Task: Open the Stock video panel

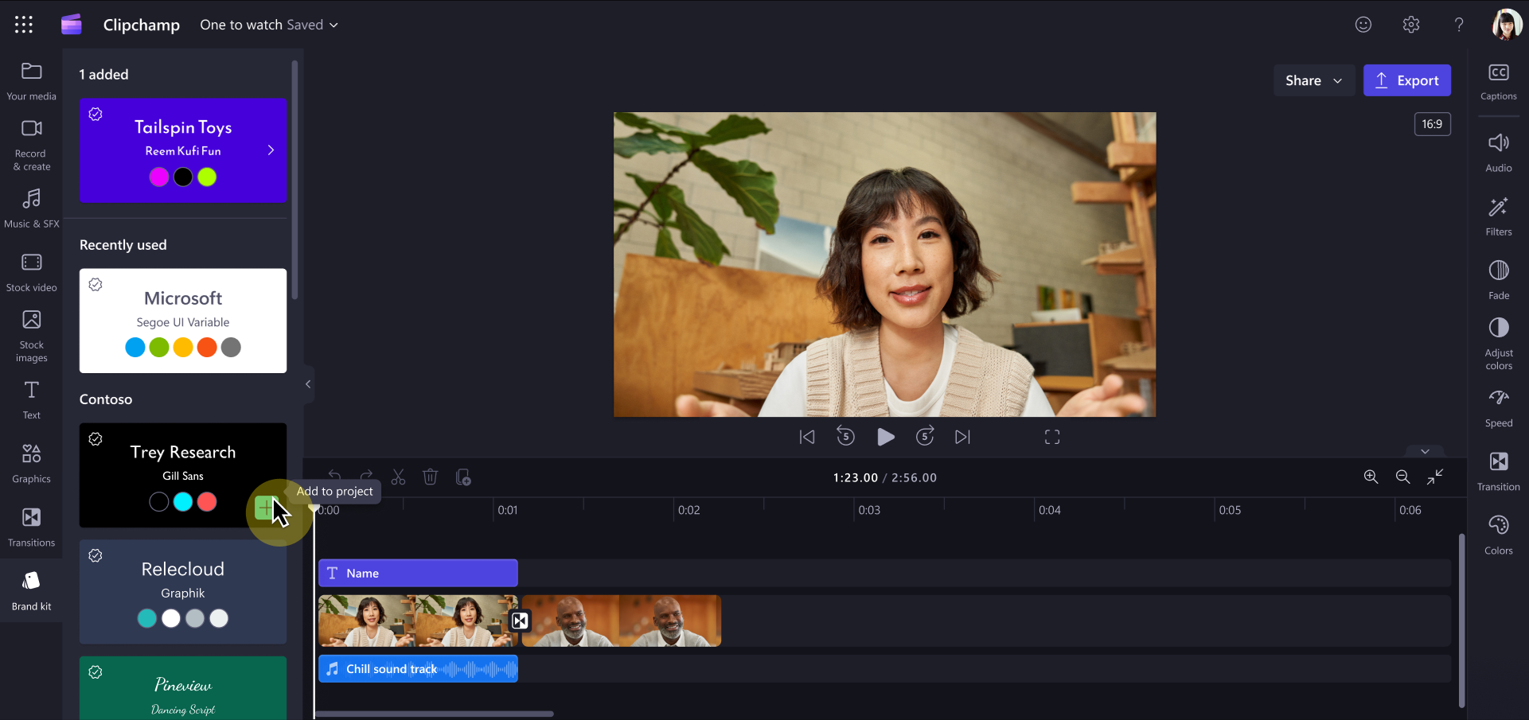Action: click(31, 270)
